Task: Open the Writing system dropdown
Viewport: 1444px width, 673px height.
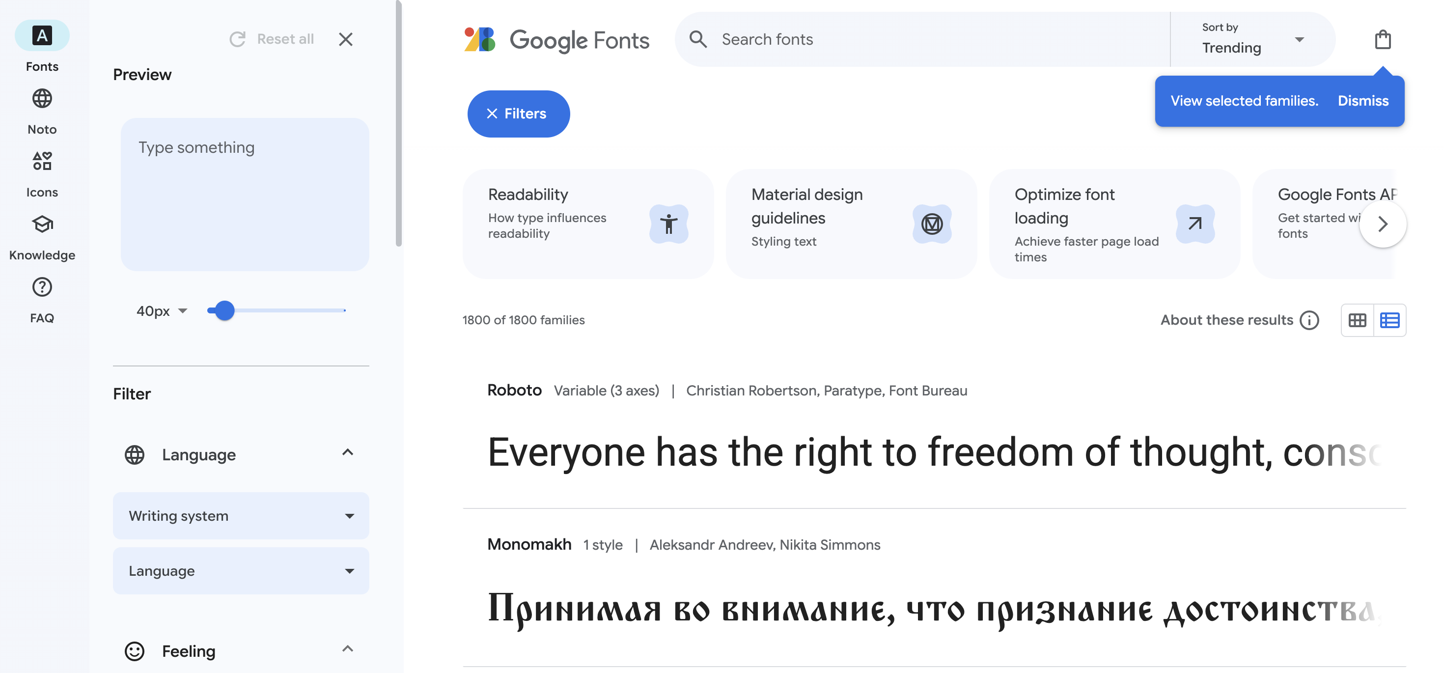Action: pyautogui.click(x=241, y=516)
